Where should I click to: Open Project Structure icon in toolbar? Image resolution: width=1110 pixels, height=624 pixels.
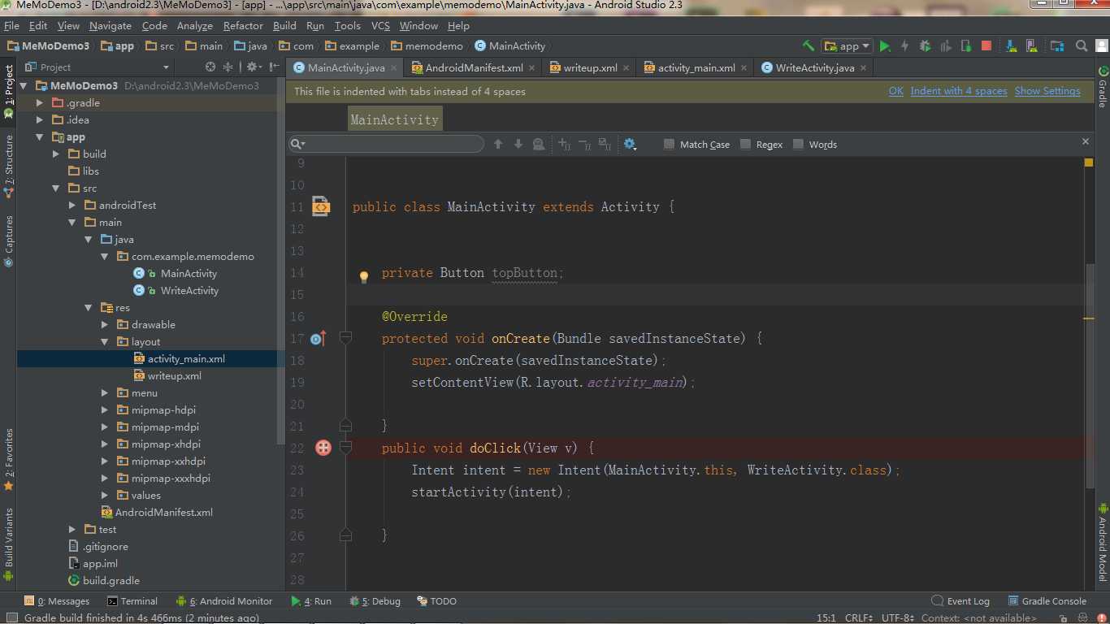[1057, 46]
